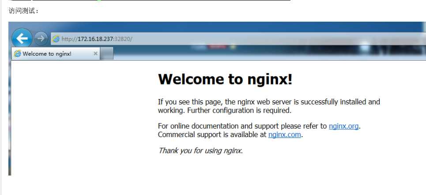The height and width of the screenshot is (195, 426).
Task: Click the IE page icon in address bar
Action: tap(56, 39)
